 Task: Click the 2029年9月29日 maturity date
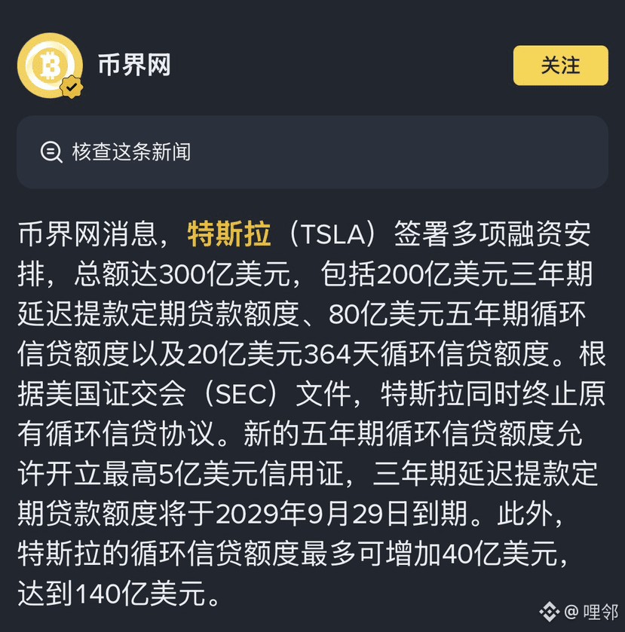(x=312, y=514)
